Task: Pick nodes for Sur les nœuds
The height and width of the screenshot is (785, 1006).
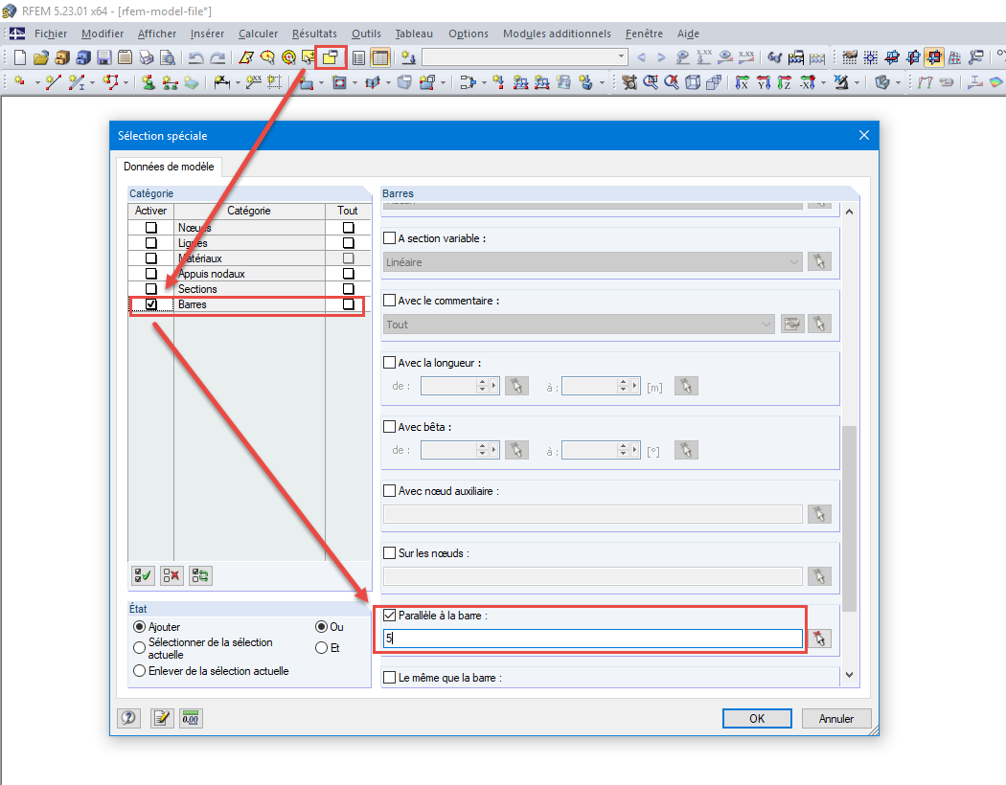Action: coord(819,576)
